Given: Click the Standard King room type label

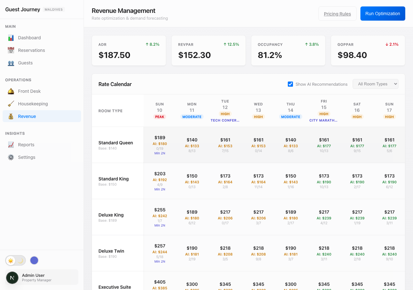Looking at the screenshot, I should coord(114,179).
